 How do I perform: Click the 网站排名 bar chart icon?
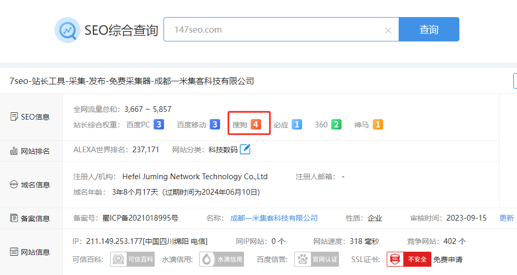[14, 151]
